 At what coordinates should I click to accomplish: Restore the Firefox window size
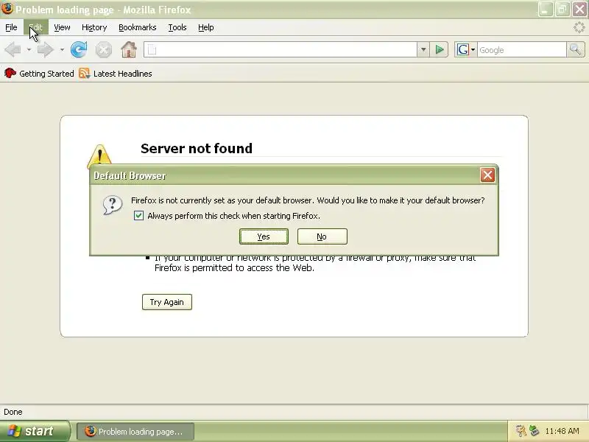tap(562, 9)
